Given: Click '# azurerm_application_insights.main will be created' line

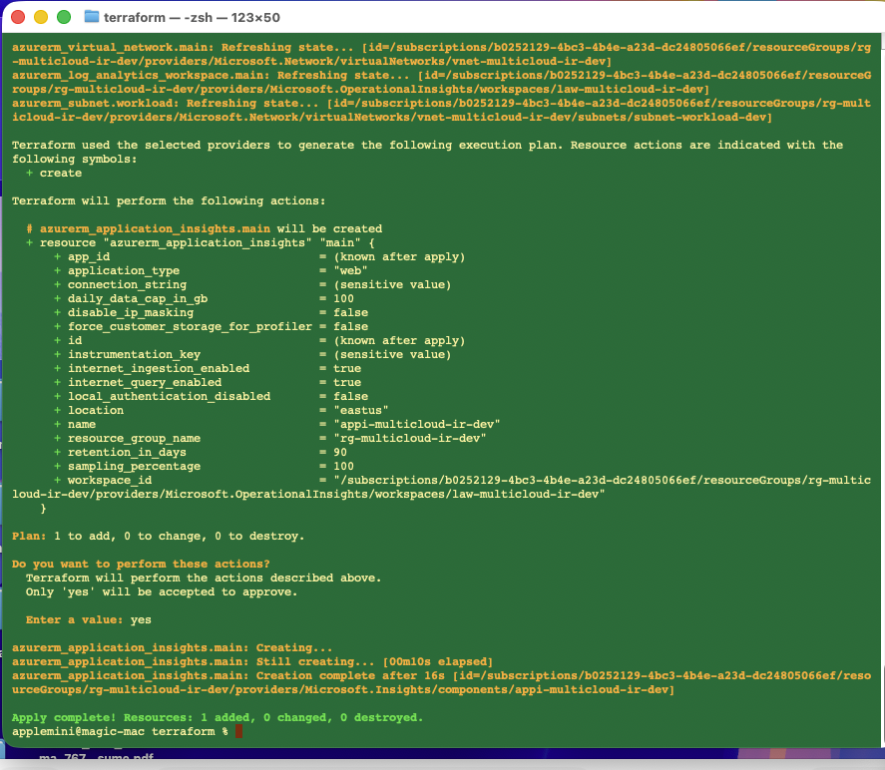Looking at the screenshot, I should (x=205, y=228).
